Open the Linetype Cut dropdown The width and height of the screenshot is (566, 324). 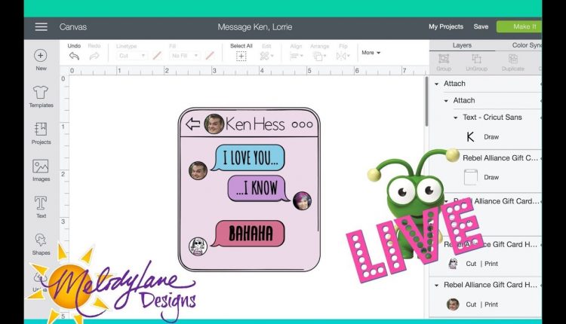[x=132, y=56]
